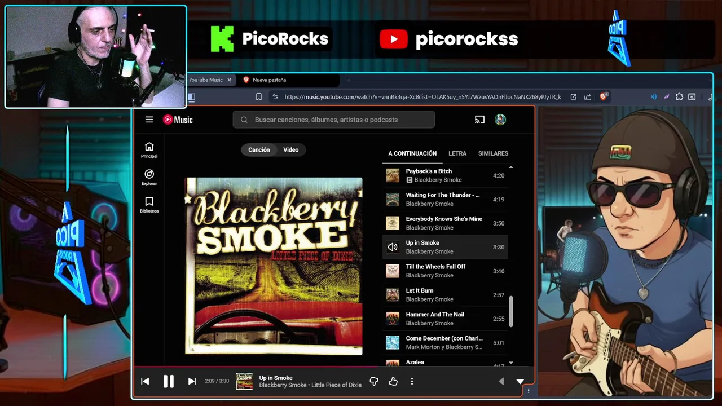This screenshot has height=406, width=722.
Task: Click the browser URL address bar
Action: coord(422,97)
